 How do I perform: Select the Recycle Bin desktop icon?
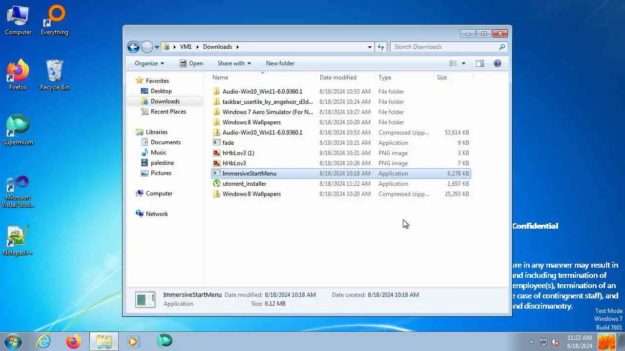[x=55, y=75]
